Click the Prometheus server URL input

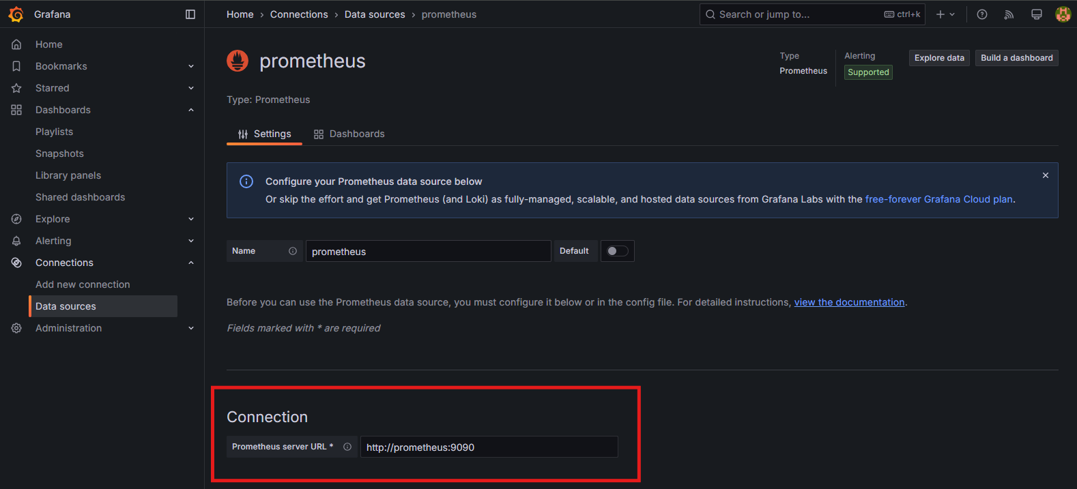[489, 447]
